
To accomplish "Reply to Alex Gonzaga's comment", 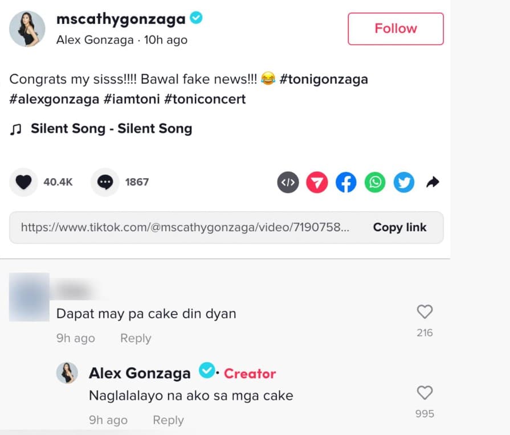I will pyautogui.click(x=168, y=420).
